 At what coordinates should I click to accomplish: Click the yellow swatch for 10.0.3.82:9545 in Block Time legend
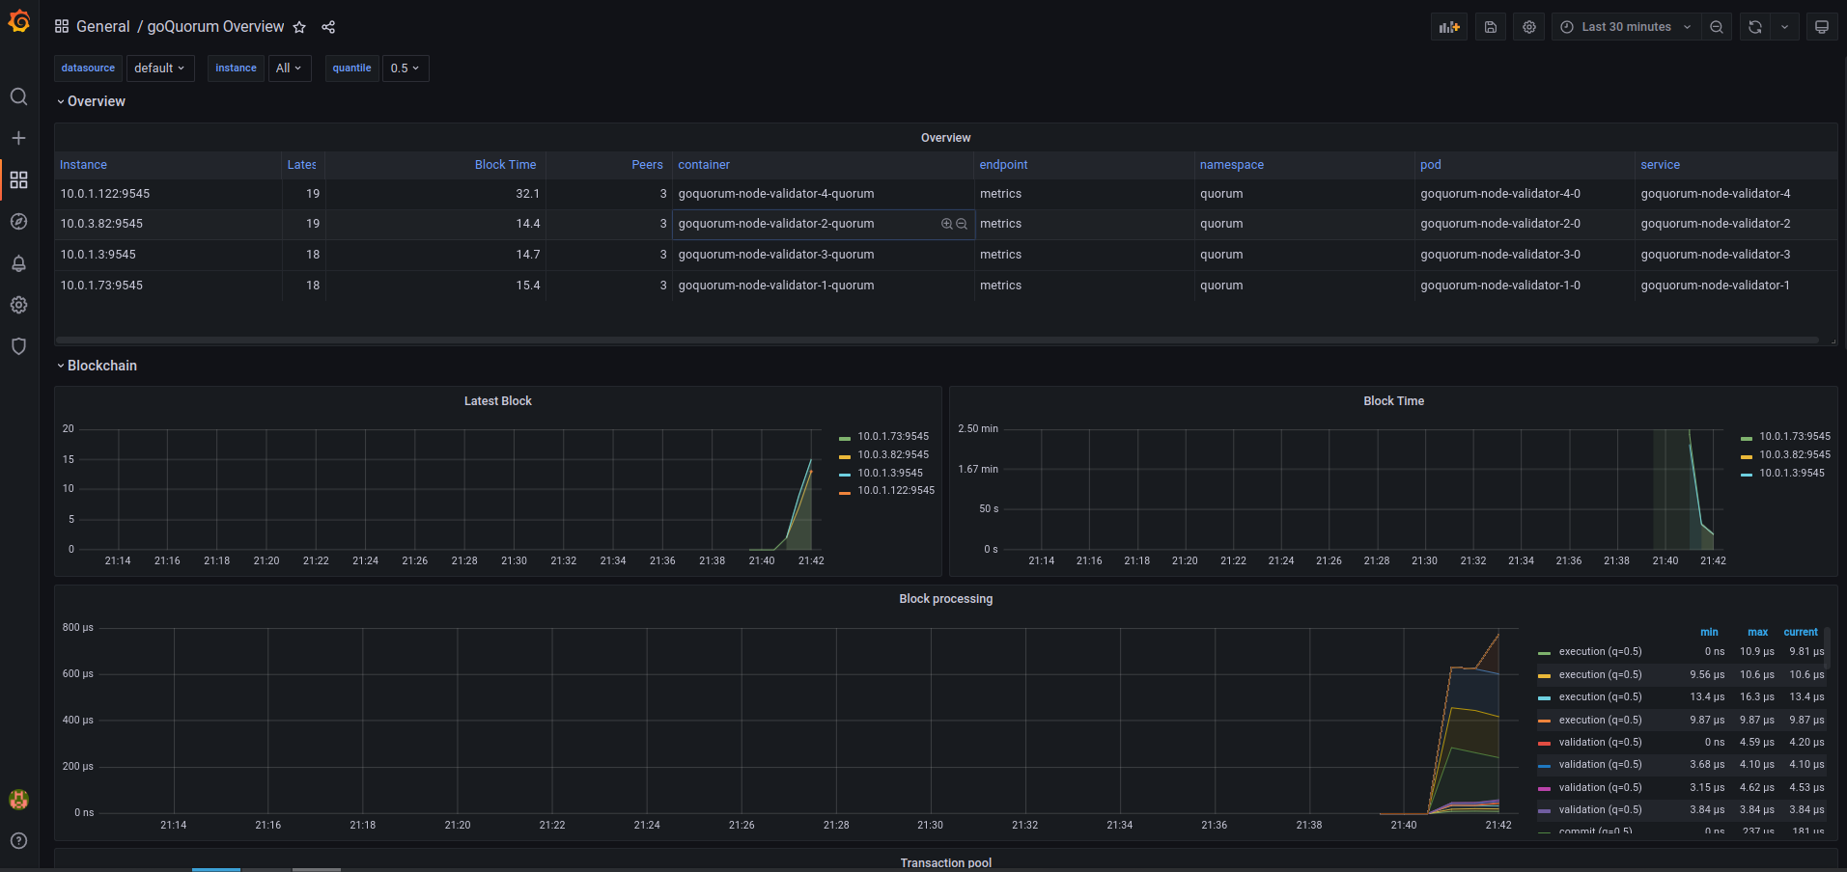(1746, 455)
